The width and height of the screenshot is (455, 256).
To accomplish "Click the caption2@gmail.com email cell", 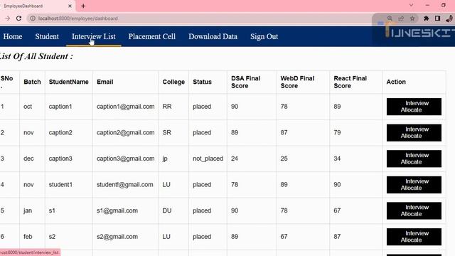I will [126, 133].
